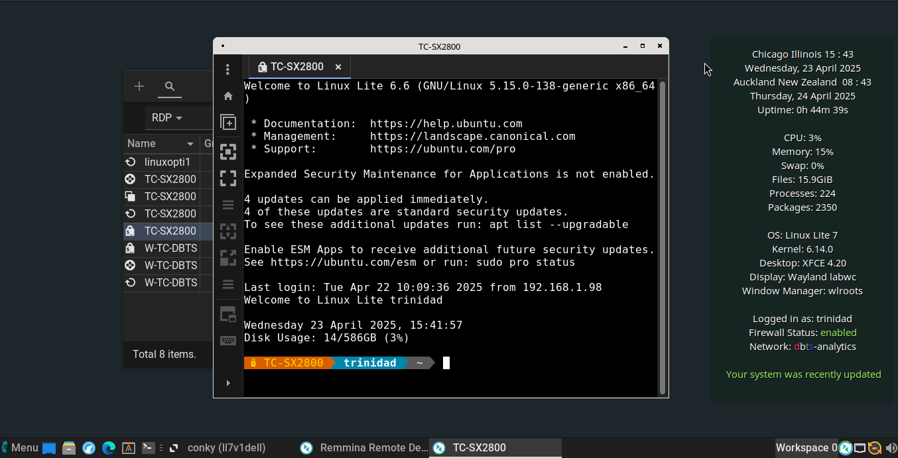Launch Microsoft Edge from the taskbar
Image resolution: width=898 pixels, height=458 pixels.
109,448
